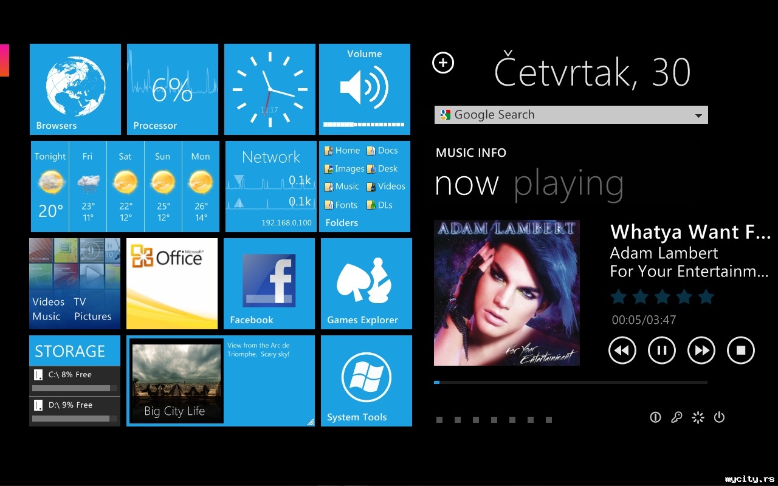The height and width of the screenshot is (486, 778).
Task: Launch Microsoft Office tile
Action: tap(172, 284)
